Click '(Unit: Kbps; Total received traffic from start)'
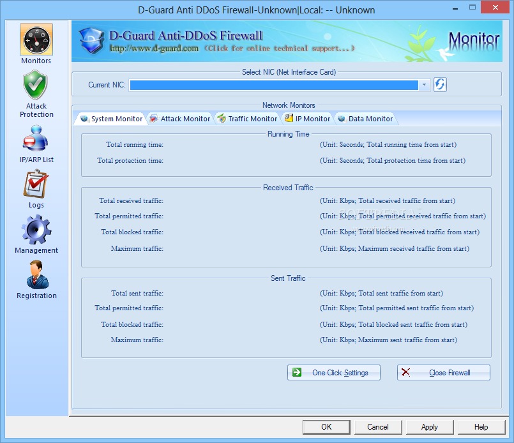Screen dimensions: 514x443 pyautogui.click(x=388, y=200)
